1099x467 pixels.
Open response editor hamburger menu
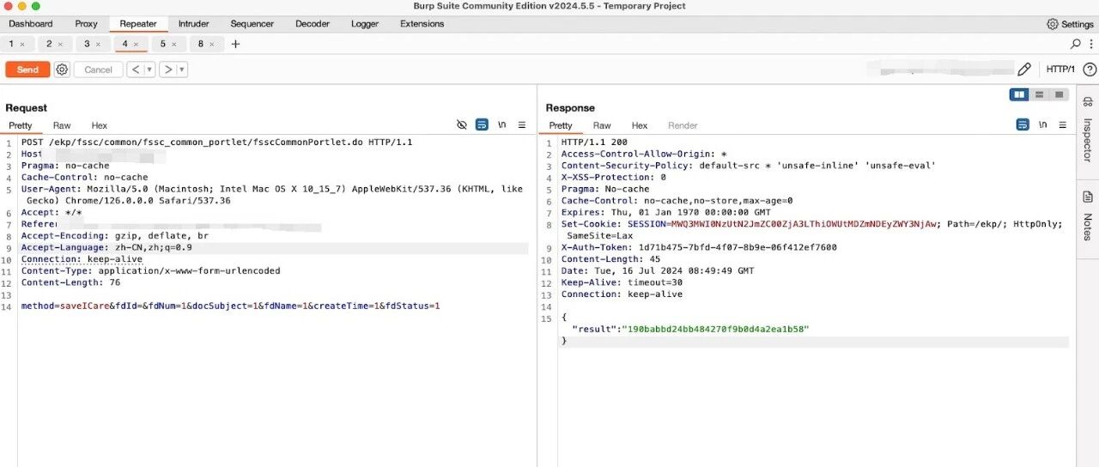tap(1063, 124)
